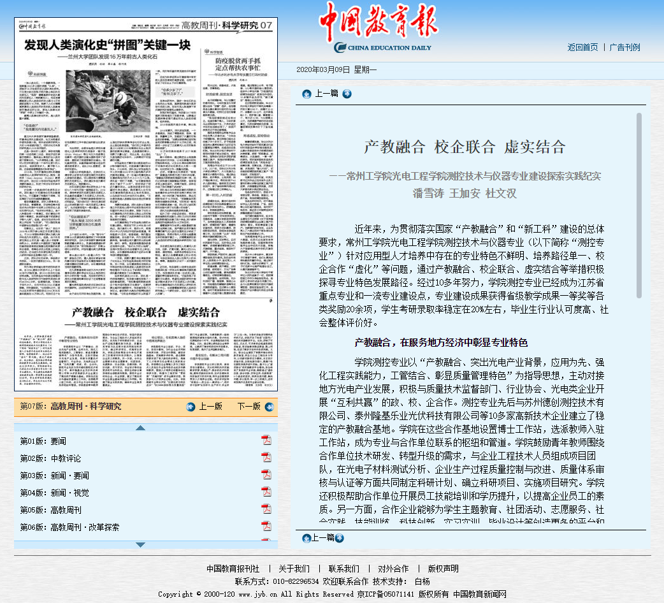Click the China Education Daily logo
Screen dimensions: 664x603
point(379,28)
